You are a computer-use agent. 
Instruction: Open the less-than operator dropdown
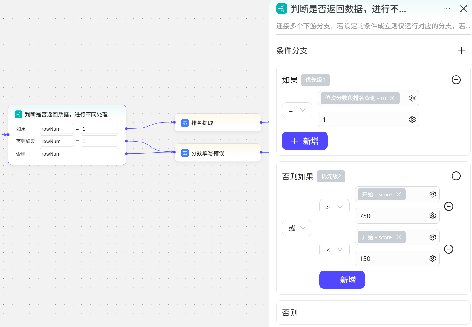pyautogui.click(x=334, y=249)
